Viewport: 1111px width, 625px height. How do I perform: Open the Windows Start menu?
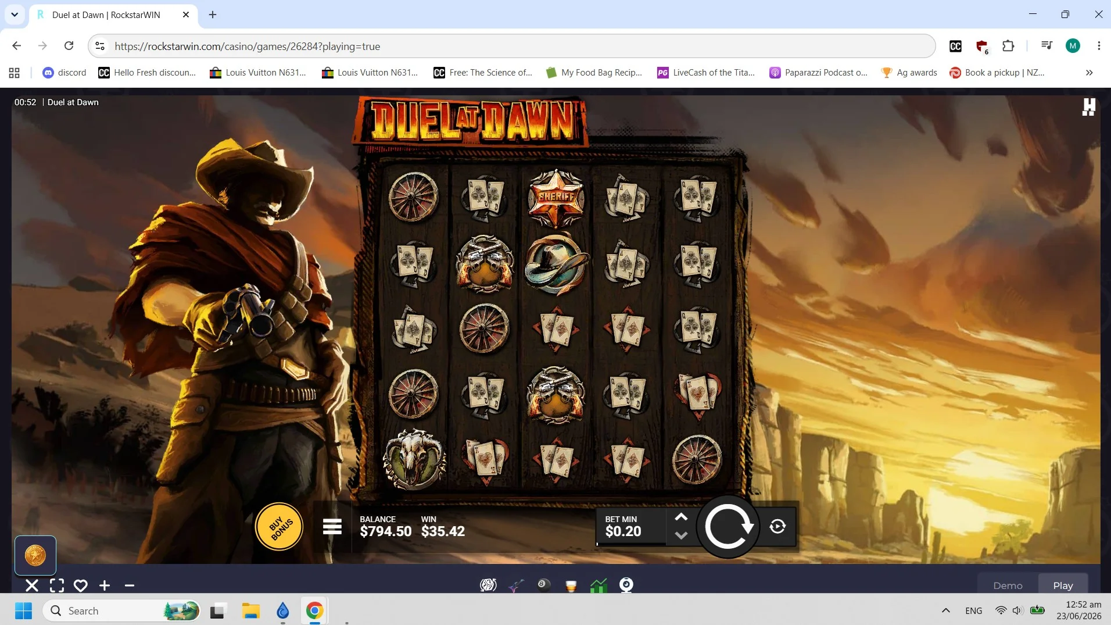(x=23, y=610)
